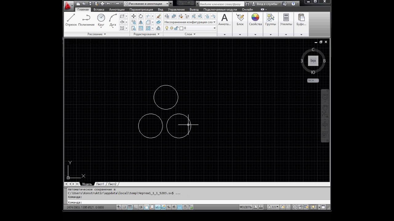Toggle the layer lightbulb on/off icon
Image resolution: width=394 pixels, height=221 pixels.
pyautogui.click(x=167, y=28)
